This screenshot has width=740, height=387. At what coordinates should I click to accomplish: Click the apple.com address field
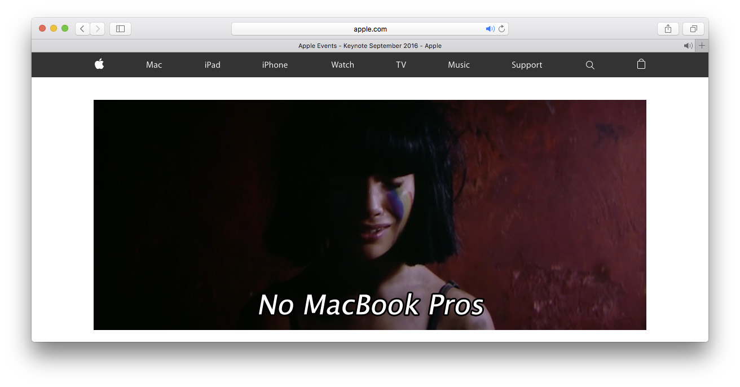click(370, 29)
